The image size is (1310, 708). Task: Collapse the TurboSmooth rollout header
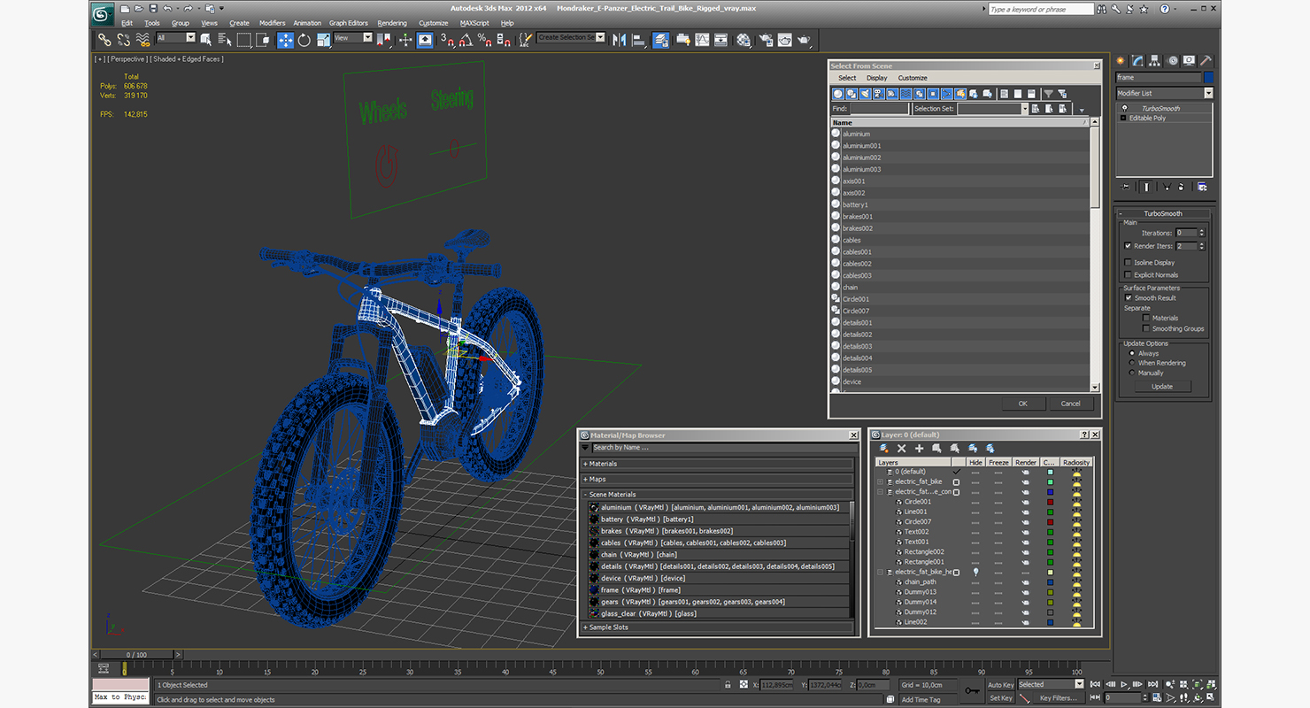click(1163, 213)
